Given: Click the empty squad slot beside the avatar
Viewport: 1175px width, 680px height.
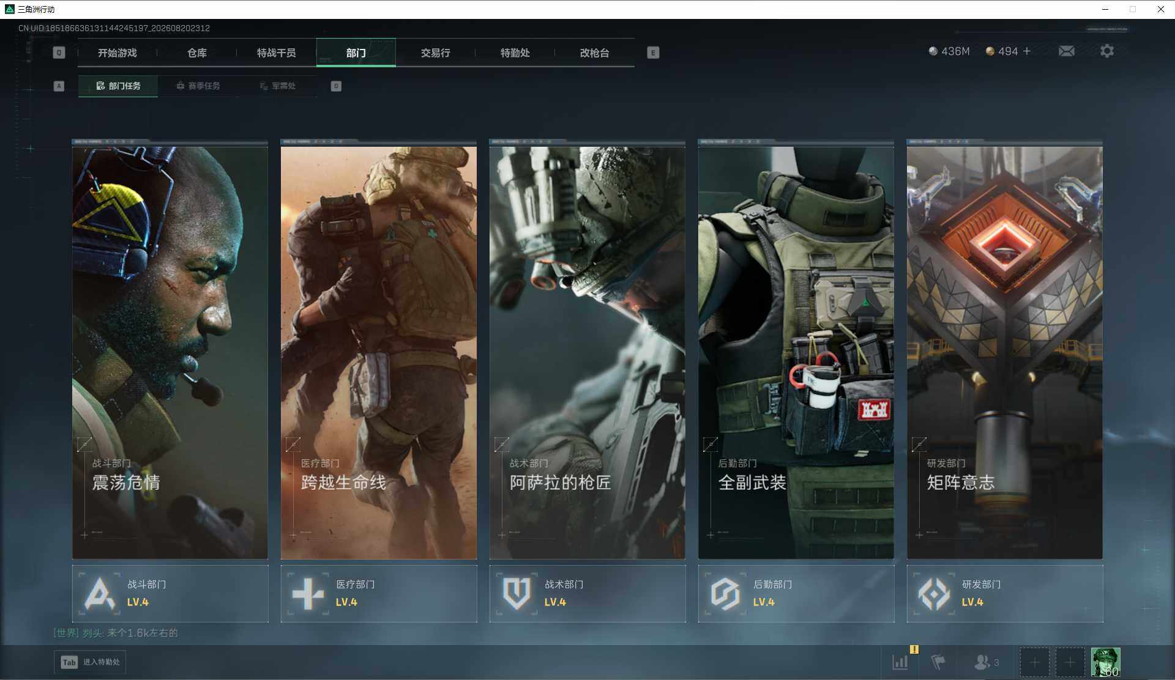Looking at the screenshot, I should [1070, 662].
